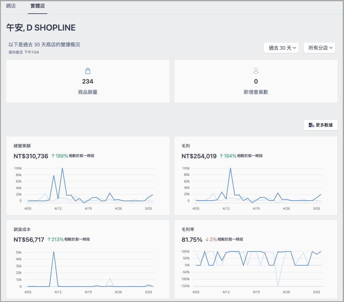344x302 pixels.
Task: Click the 4/12 axis label on 毛利 chart
Action: [226, 208]
